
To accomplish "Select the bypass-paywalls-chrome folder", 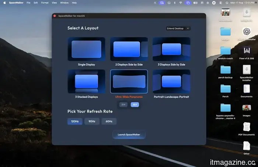I will 226,111.
